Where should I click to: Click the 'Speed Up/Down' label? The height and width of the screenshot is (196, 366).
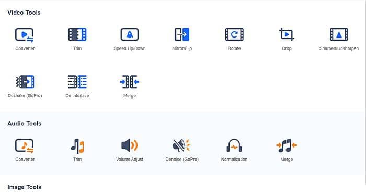click(130, 48)
